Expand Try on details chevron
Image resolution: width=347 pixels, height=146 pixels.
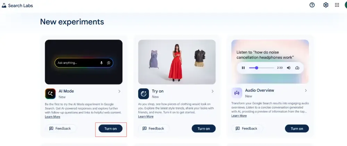[212, 91]
